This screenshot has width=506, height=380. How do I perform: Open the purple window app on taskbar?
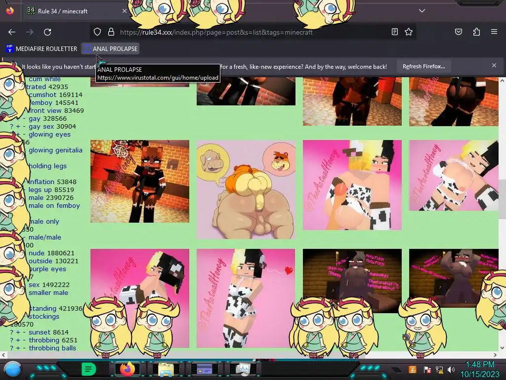click(x=204, y=369)
